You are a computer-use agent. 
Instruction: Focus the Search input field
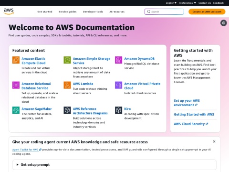pos(164,11)
